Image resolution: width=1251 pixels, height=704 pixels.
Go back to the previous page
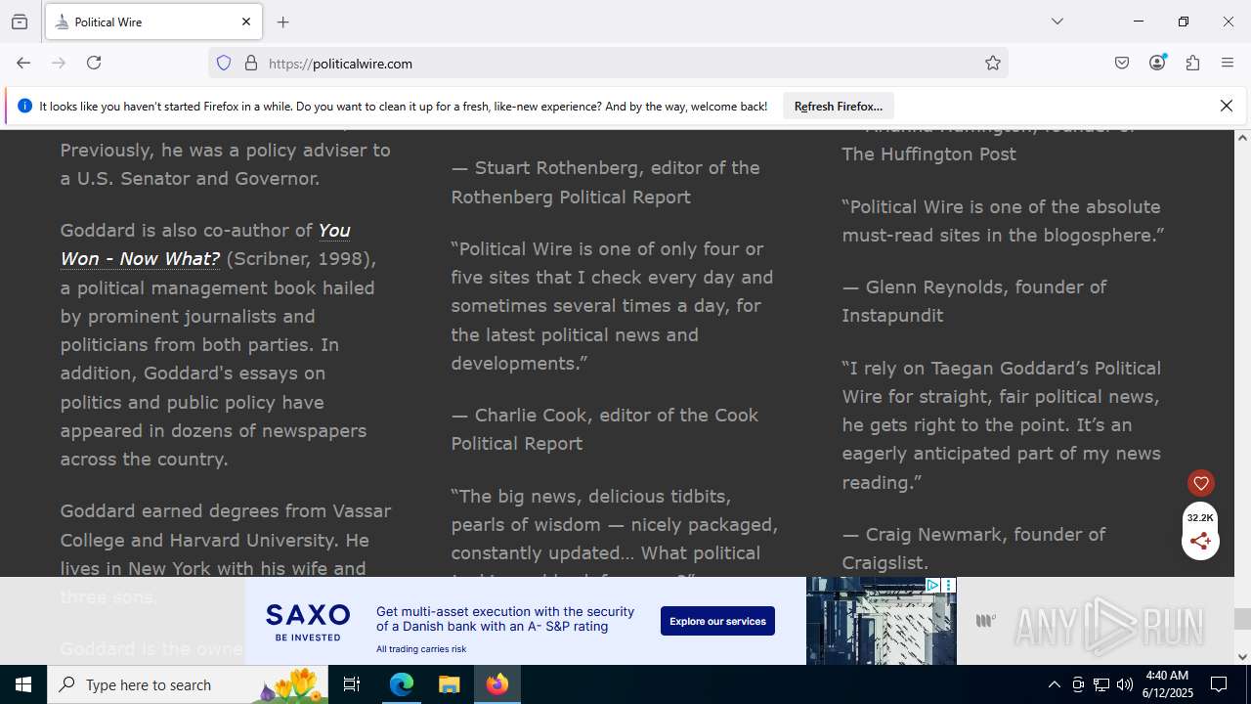(23, 63)
